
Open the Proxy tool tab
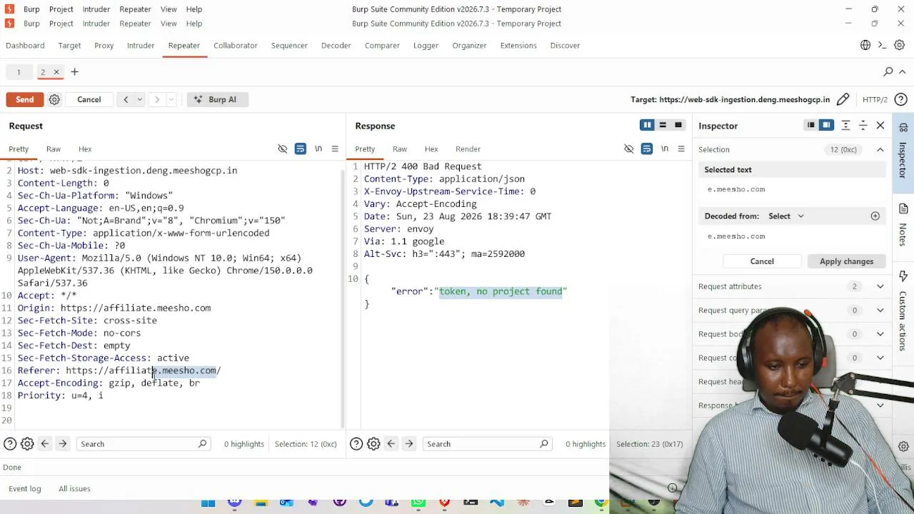104,46
